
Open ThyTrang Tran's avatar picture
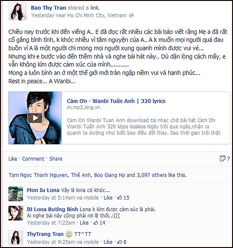[16, 238]
